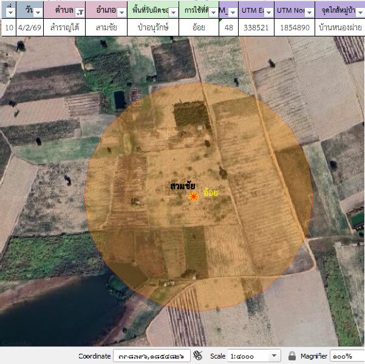Click the บ้านหนองฝาย cell
The width and height of the screenshot is (365, 364).
340,27
